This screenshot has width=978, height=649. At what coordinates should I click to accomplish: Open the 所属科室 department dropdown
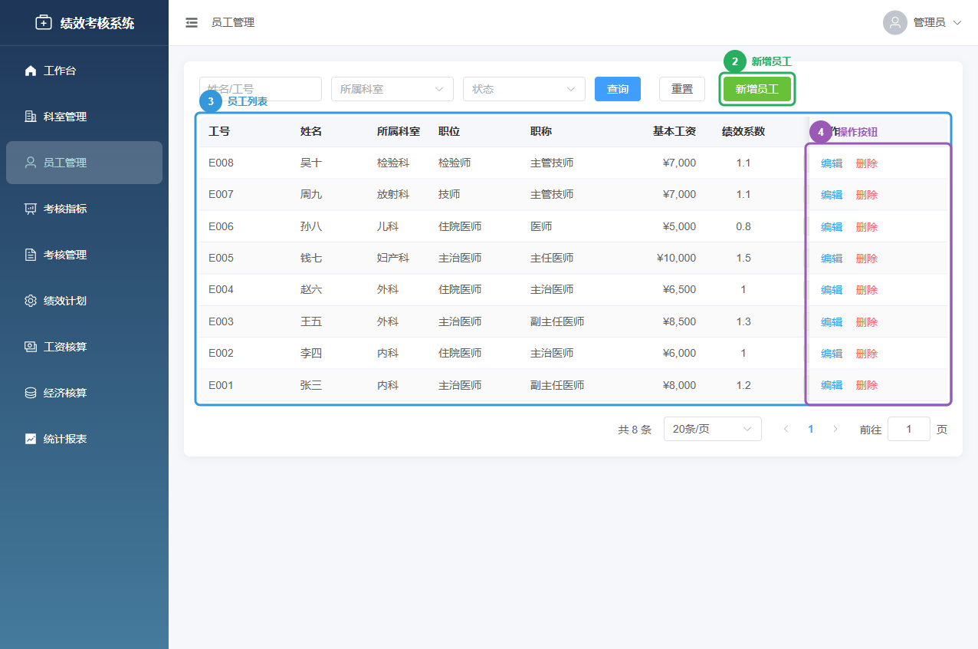pos(392,89)
